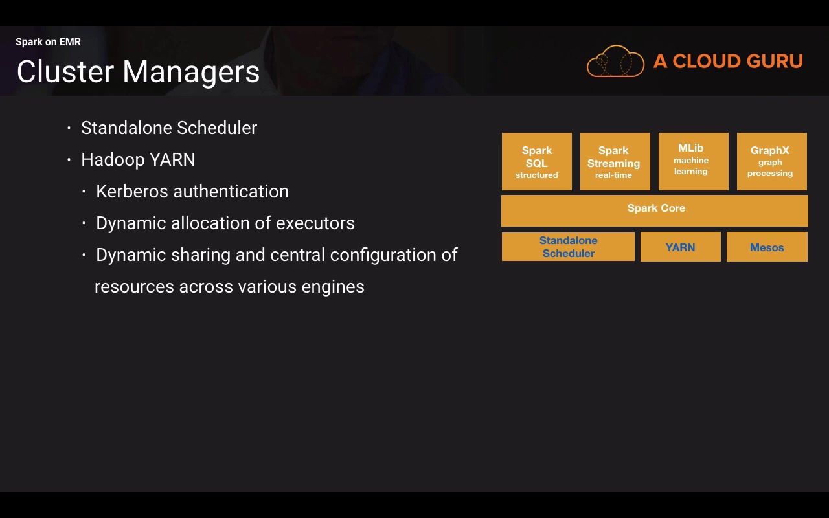829x518 pixels.
Task: Click the GraphX graph processing box
Action: click(772, 162)
